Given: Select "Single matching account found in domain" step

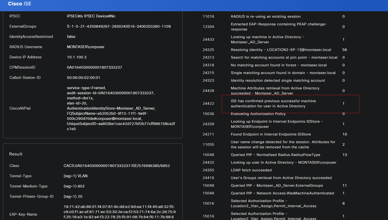Looking at the screenshot, I should 283,73.
